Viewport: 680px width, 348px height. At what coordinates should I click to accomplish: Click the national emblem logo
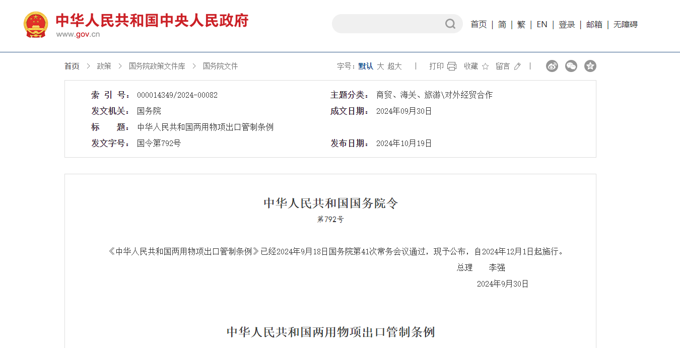click(x=36, y=25)
